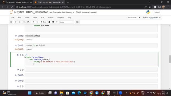Open the Windows Start menu
This screenshot has width=171, height=96.
pyautogui.click(x=30, y=93)
